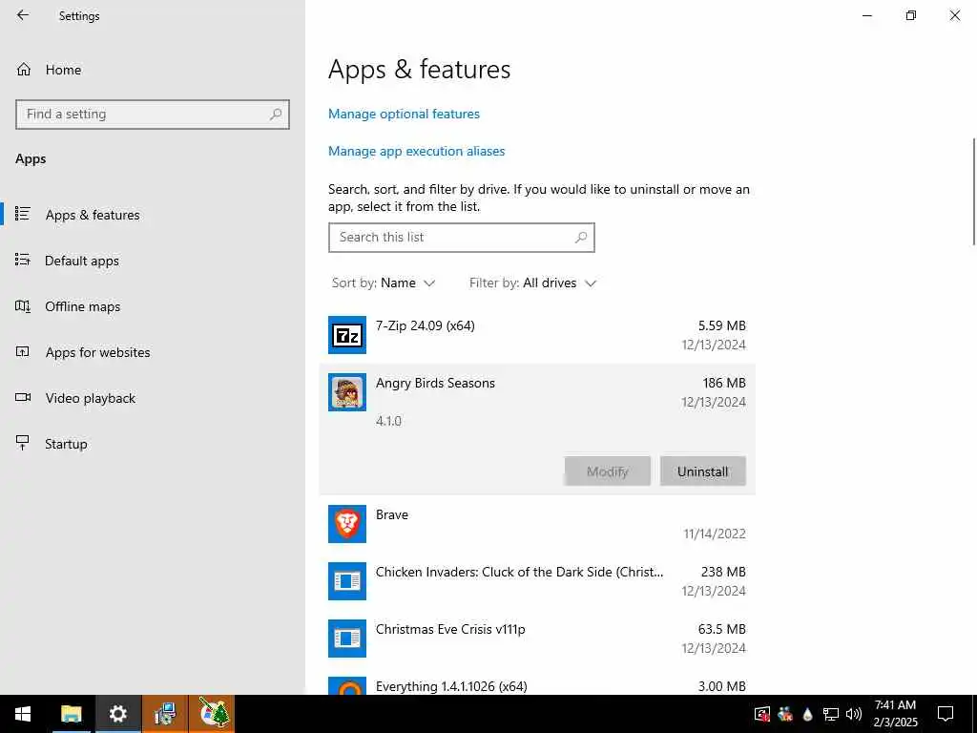Screen dimensions: 977x733
Task: Click the Angry Birds Seasons icon
Action: (x=347, y=392)
